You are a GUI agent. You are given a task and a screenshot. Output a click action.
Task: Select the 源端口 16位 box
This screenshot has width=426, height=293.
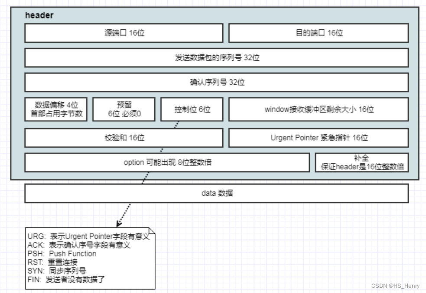coord(124,33)
